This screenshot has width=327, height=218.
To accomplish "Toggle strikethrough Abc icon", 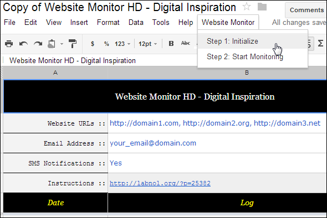I will pos(186,43).
